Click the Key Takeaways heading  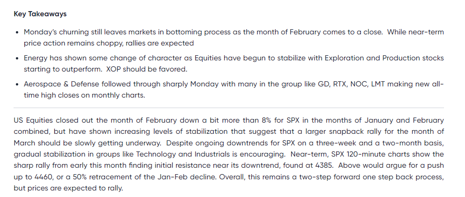tap(40, 14)
